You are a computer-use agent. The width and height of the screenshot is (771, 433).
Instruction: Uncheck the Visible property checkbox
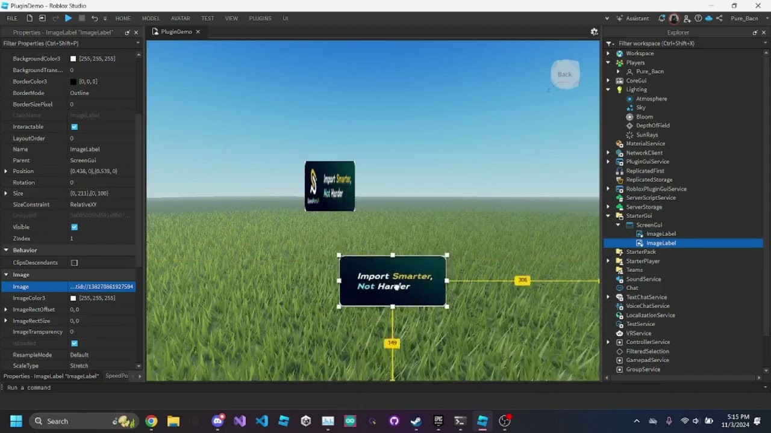[74, 227]
